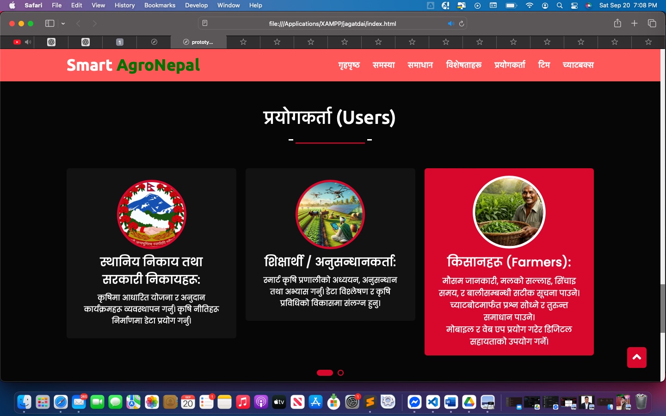Image resolution: width=666 pixels, height=416 pixels.
Task: Open the History menu
Action: (124, 6)
